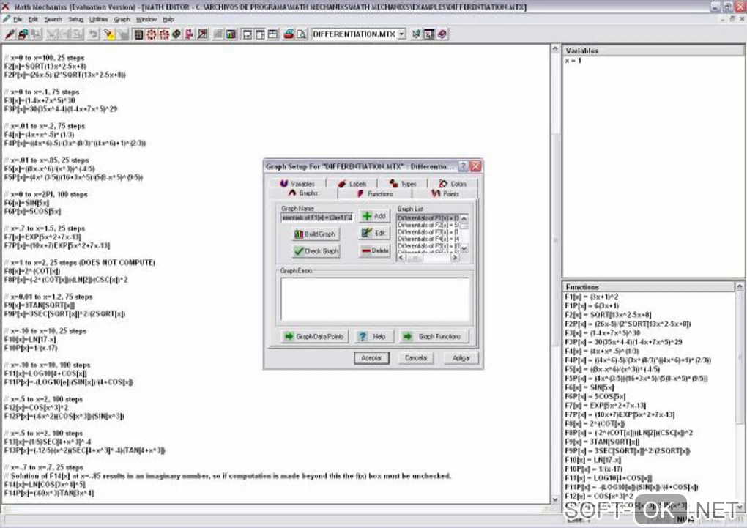Screen dimensions: 747x528
Task: Click the Check Graph button
Action: [316, 251]
